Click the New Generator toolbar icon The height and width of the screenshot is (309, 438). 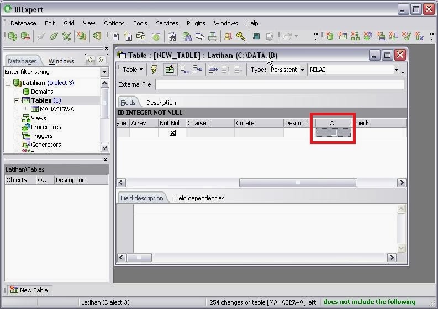(393, 36)
